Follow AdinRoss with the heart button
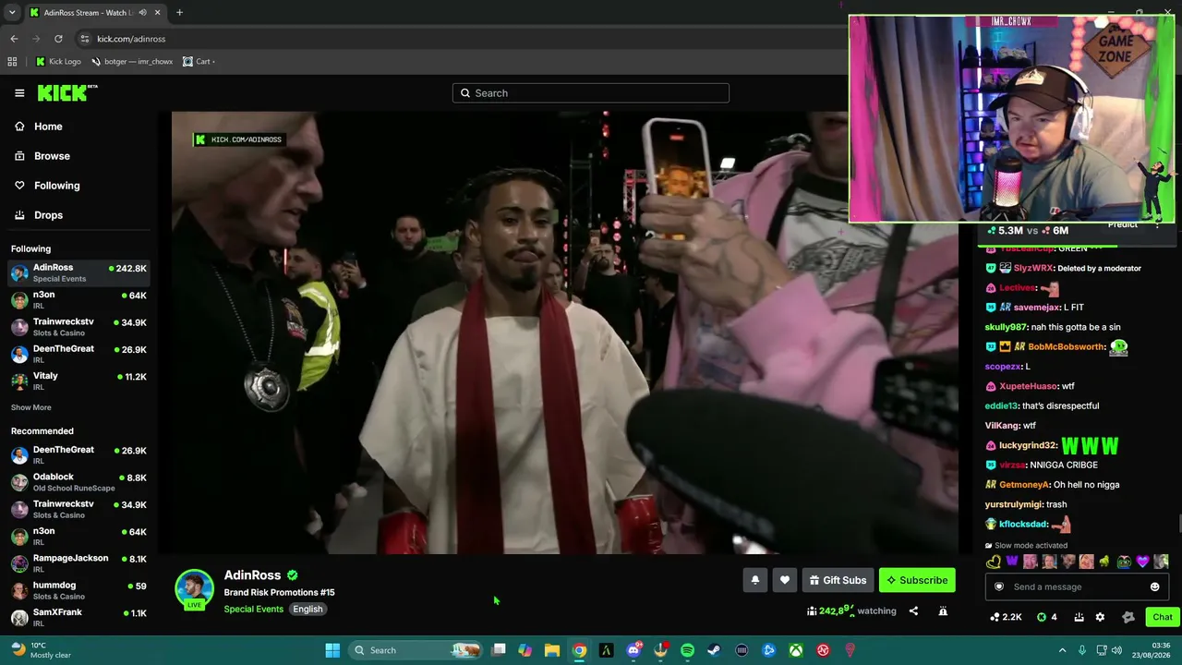1182x665 pixels. 784,580
